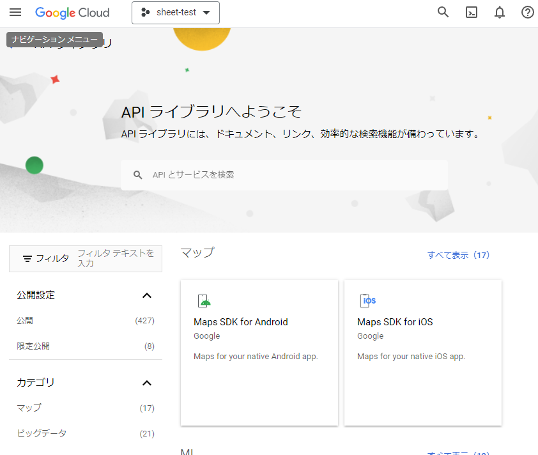Collapse the 公開設定 filter section
Viewport: 538px width, 455px height.
pos(147,295)
